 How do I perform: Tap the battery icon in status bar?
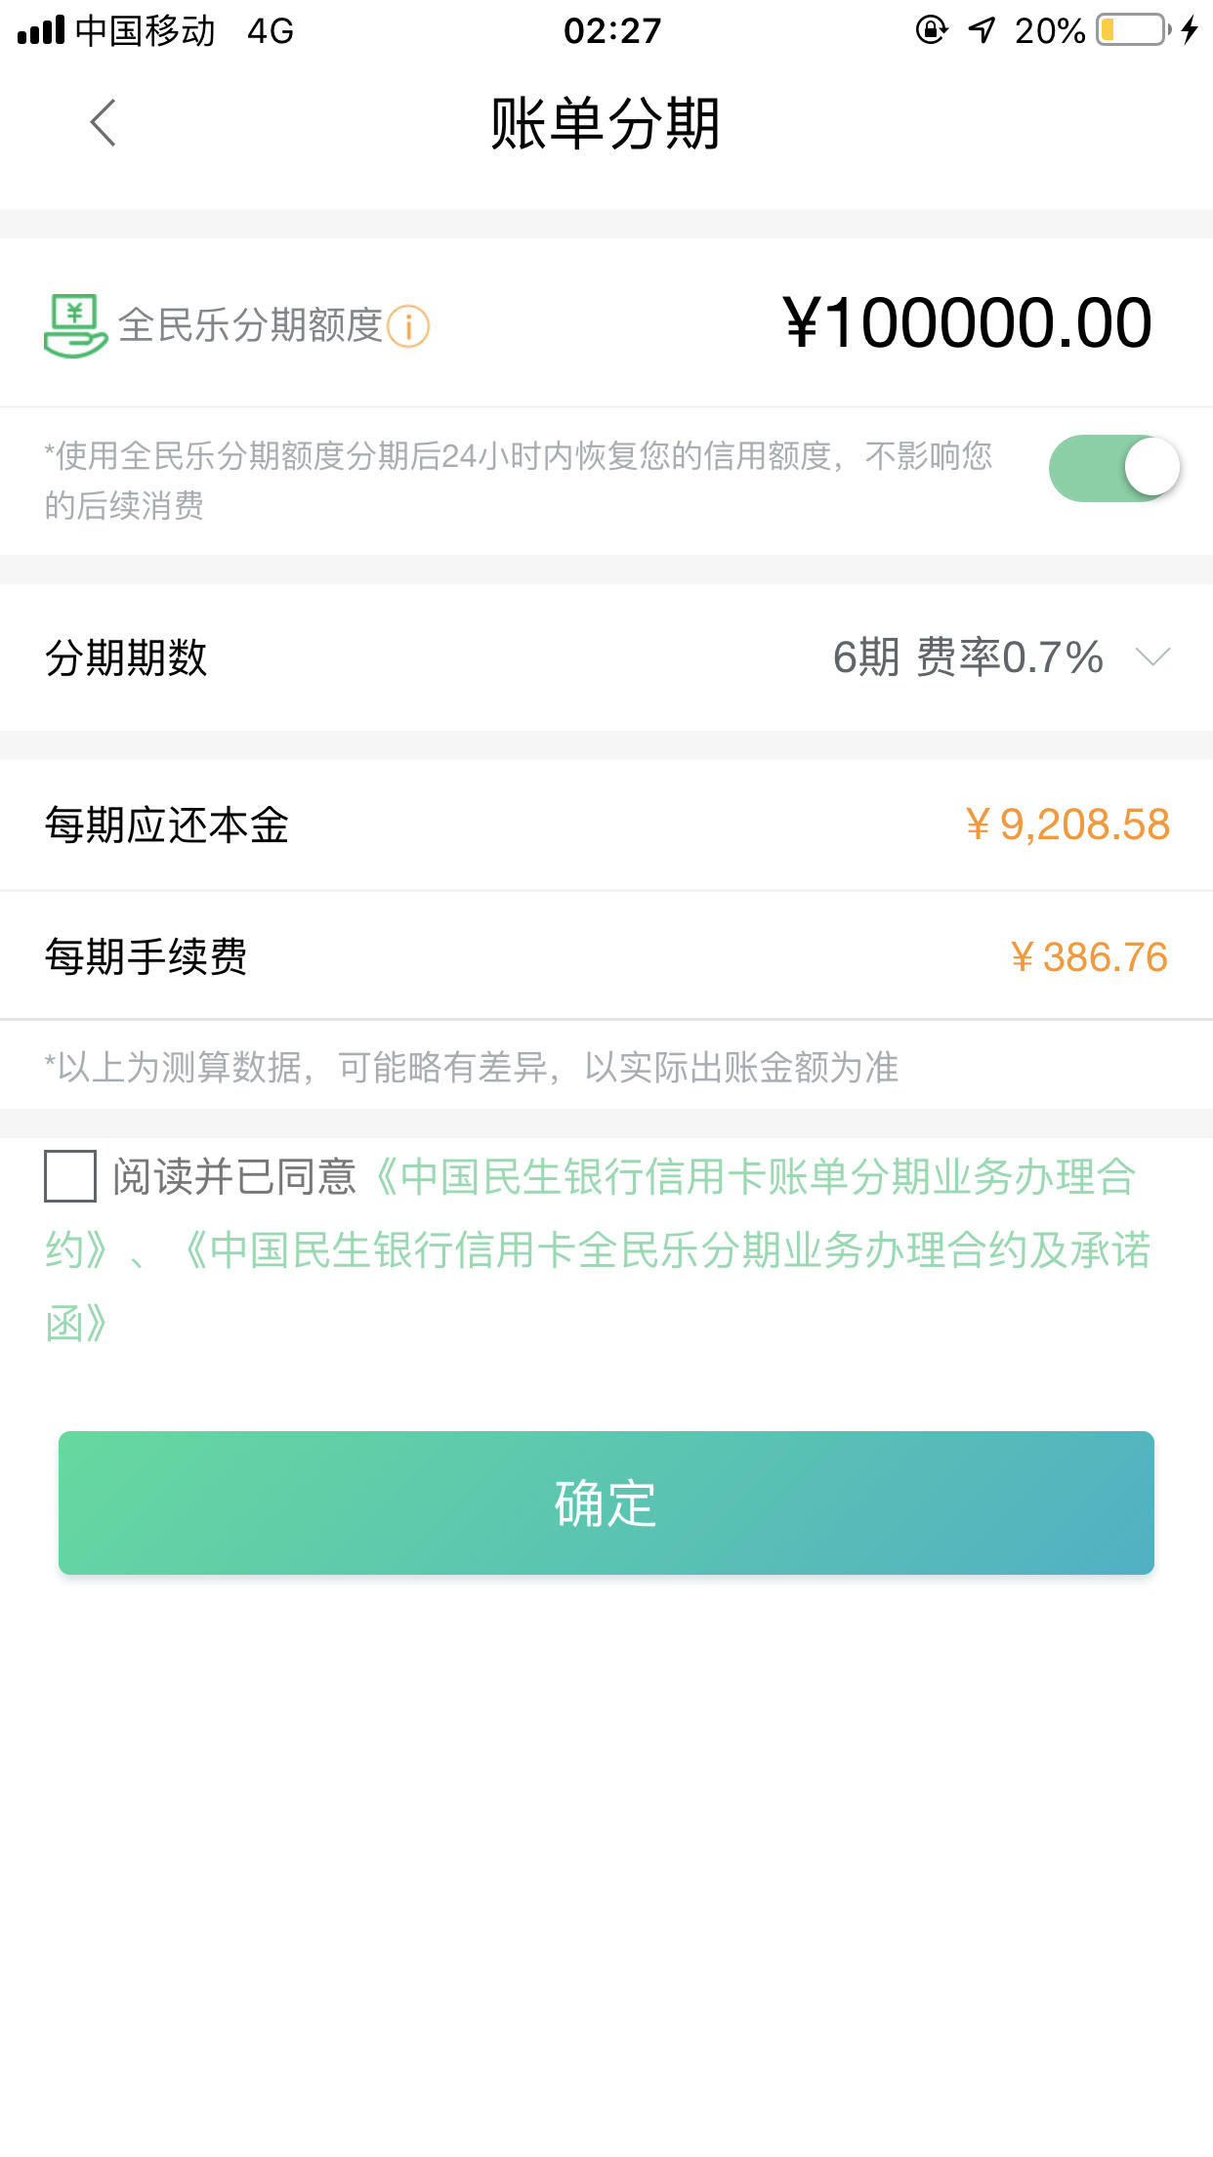coord(1133,30)
